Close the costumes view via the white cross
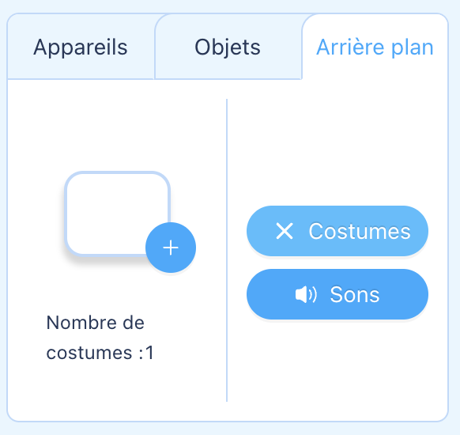 point(285,231)
